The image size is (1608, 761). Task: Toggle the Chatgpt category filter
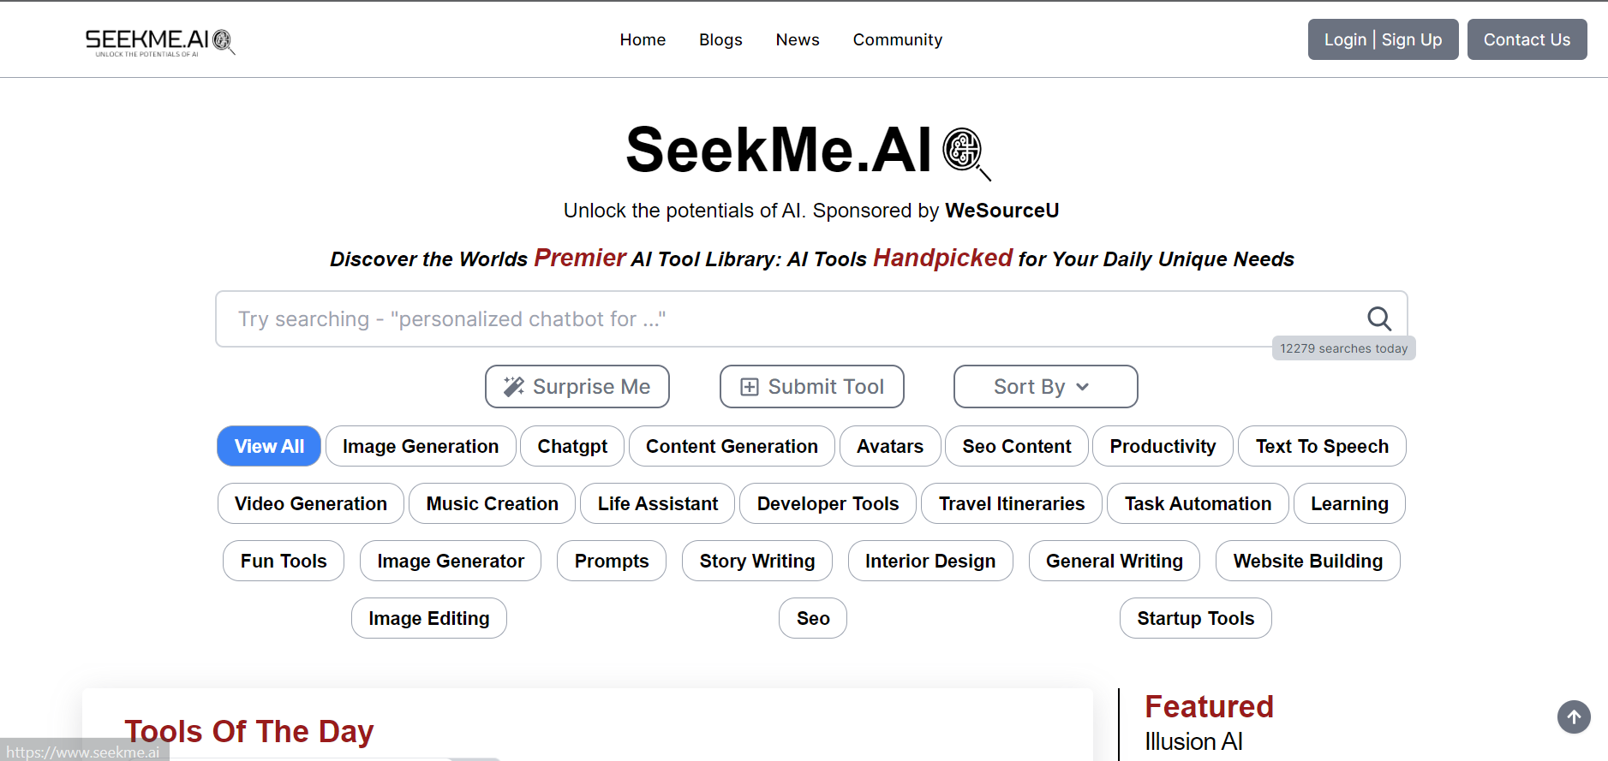tap(571, 446)
